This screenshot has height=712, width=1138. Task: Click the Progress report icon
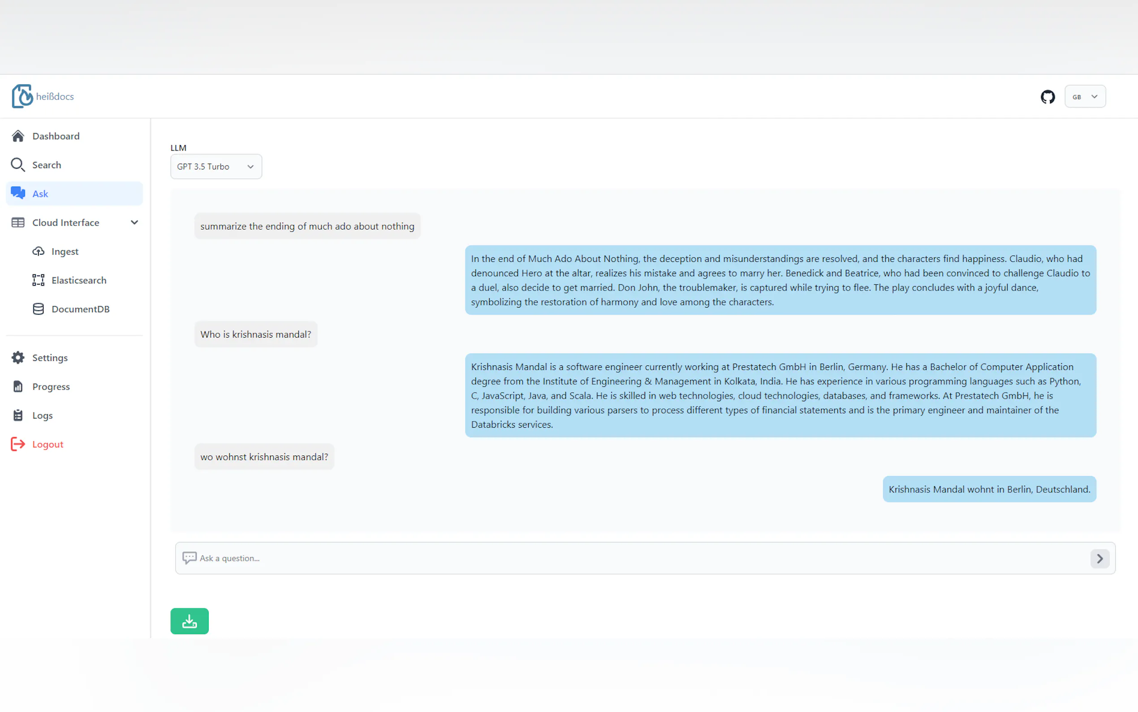click(x=18, y=386)
